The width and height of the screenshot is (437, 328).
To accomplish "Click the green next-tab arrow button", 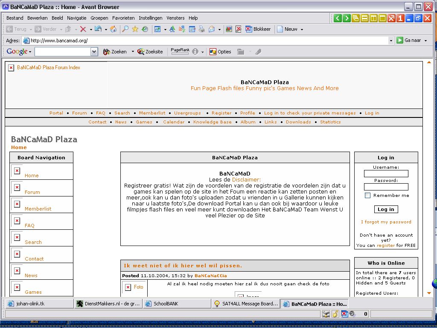I will click(x=347, y=18).
